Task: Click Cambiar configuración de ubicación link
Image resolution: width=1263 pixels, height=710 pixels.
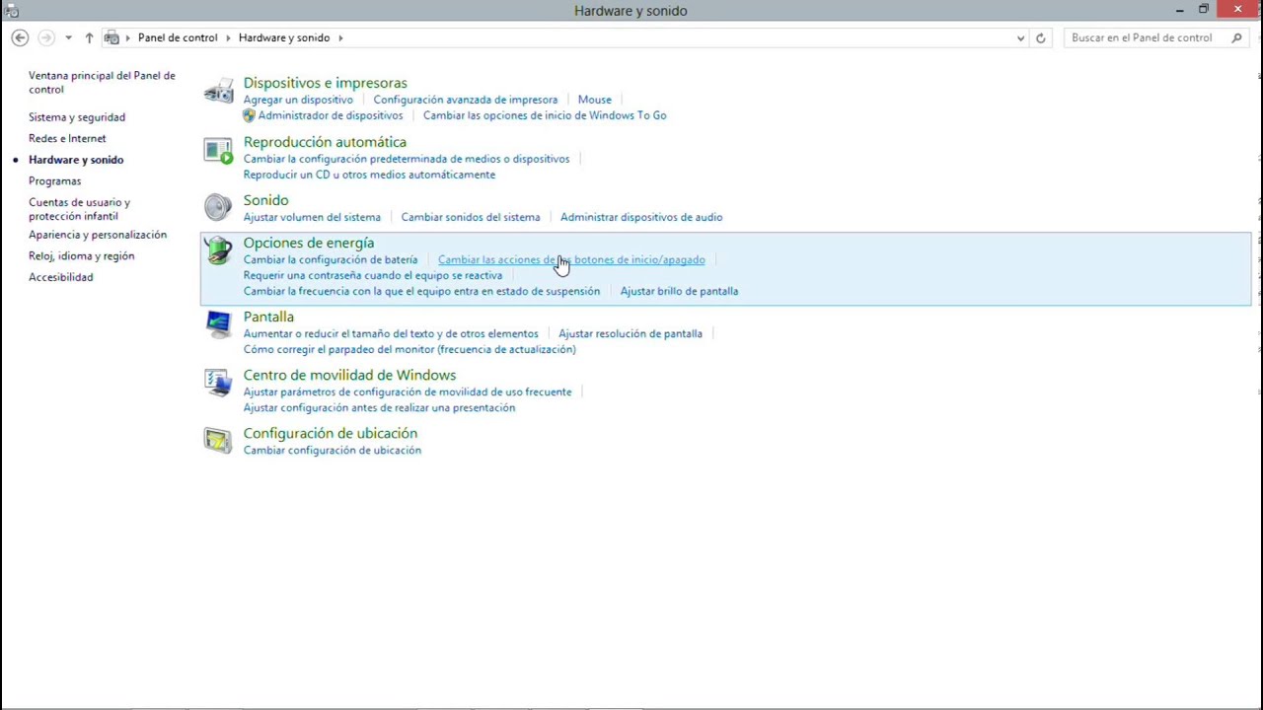Action: coord(333,450)
